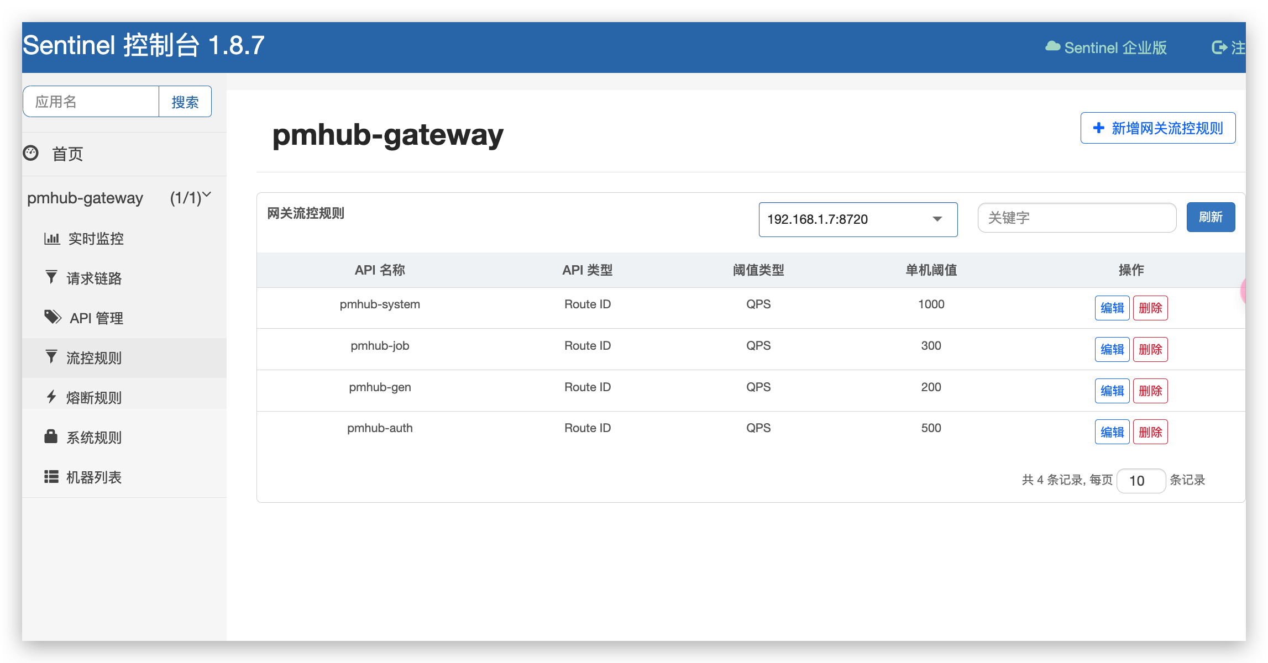
Task: Click the Sentinel 企业版 link
Action: [1106, 48]
